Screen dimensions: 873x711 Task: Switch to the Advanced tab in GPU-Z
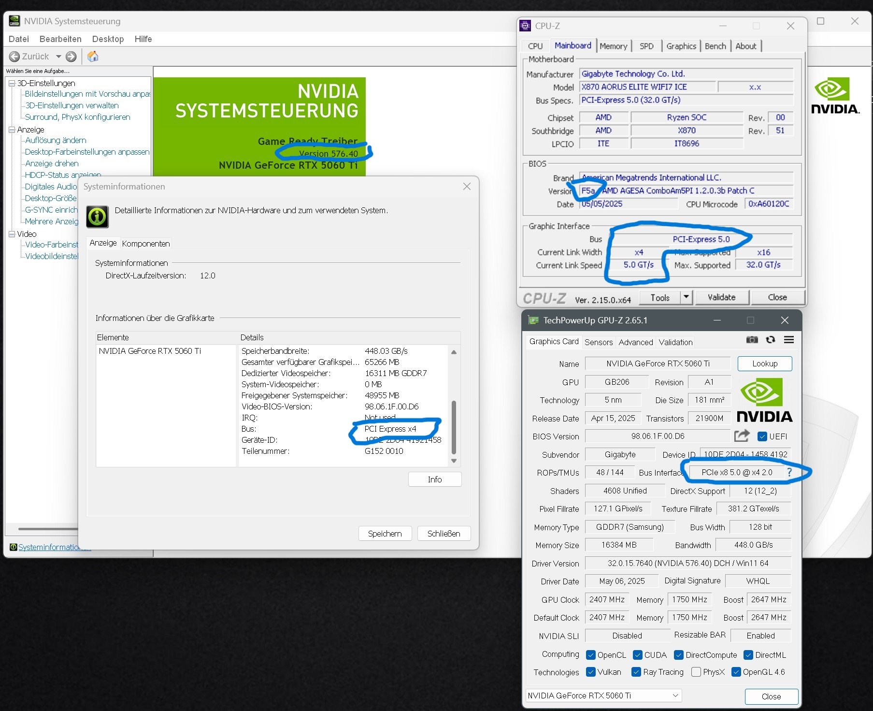[636, 342]
